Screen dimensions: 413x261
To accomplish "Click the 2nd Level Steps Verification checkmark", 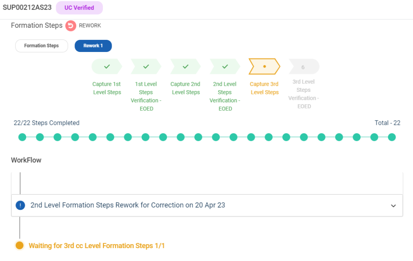I will tap(225, 66).
